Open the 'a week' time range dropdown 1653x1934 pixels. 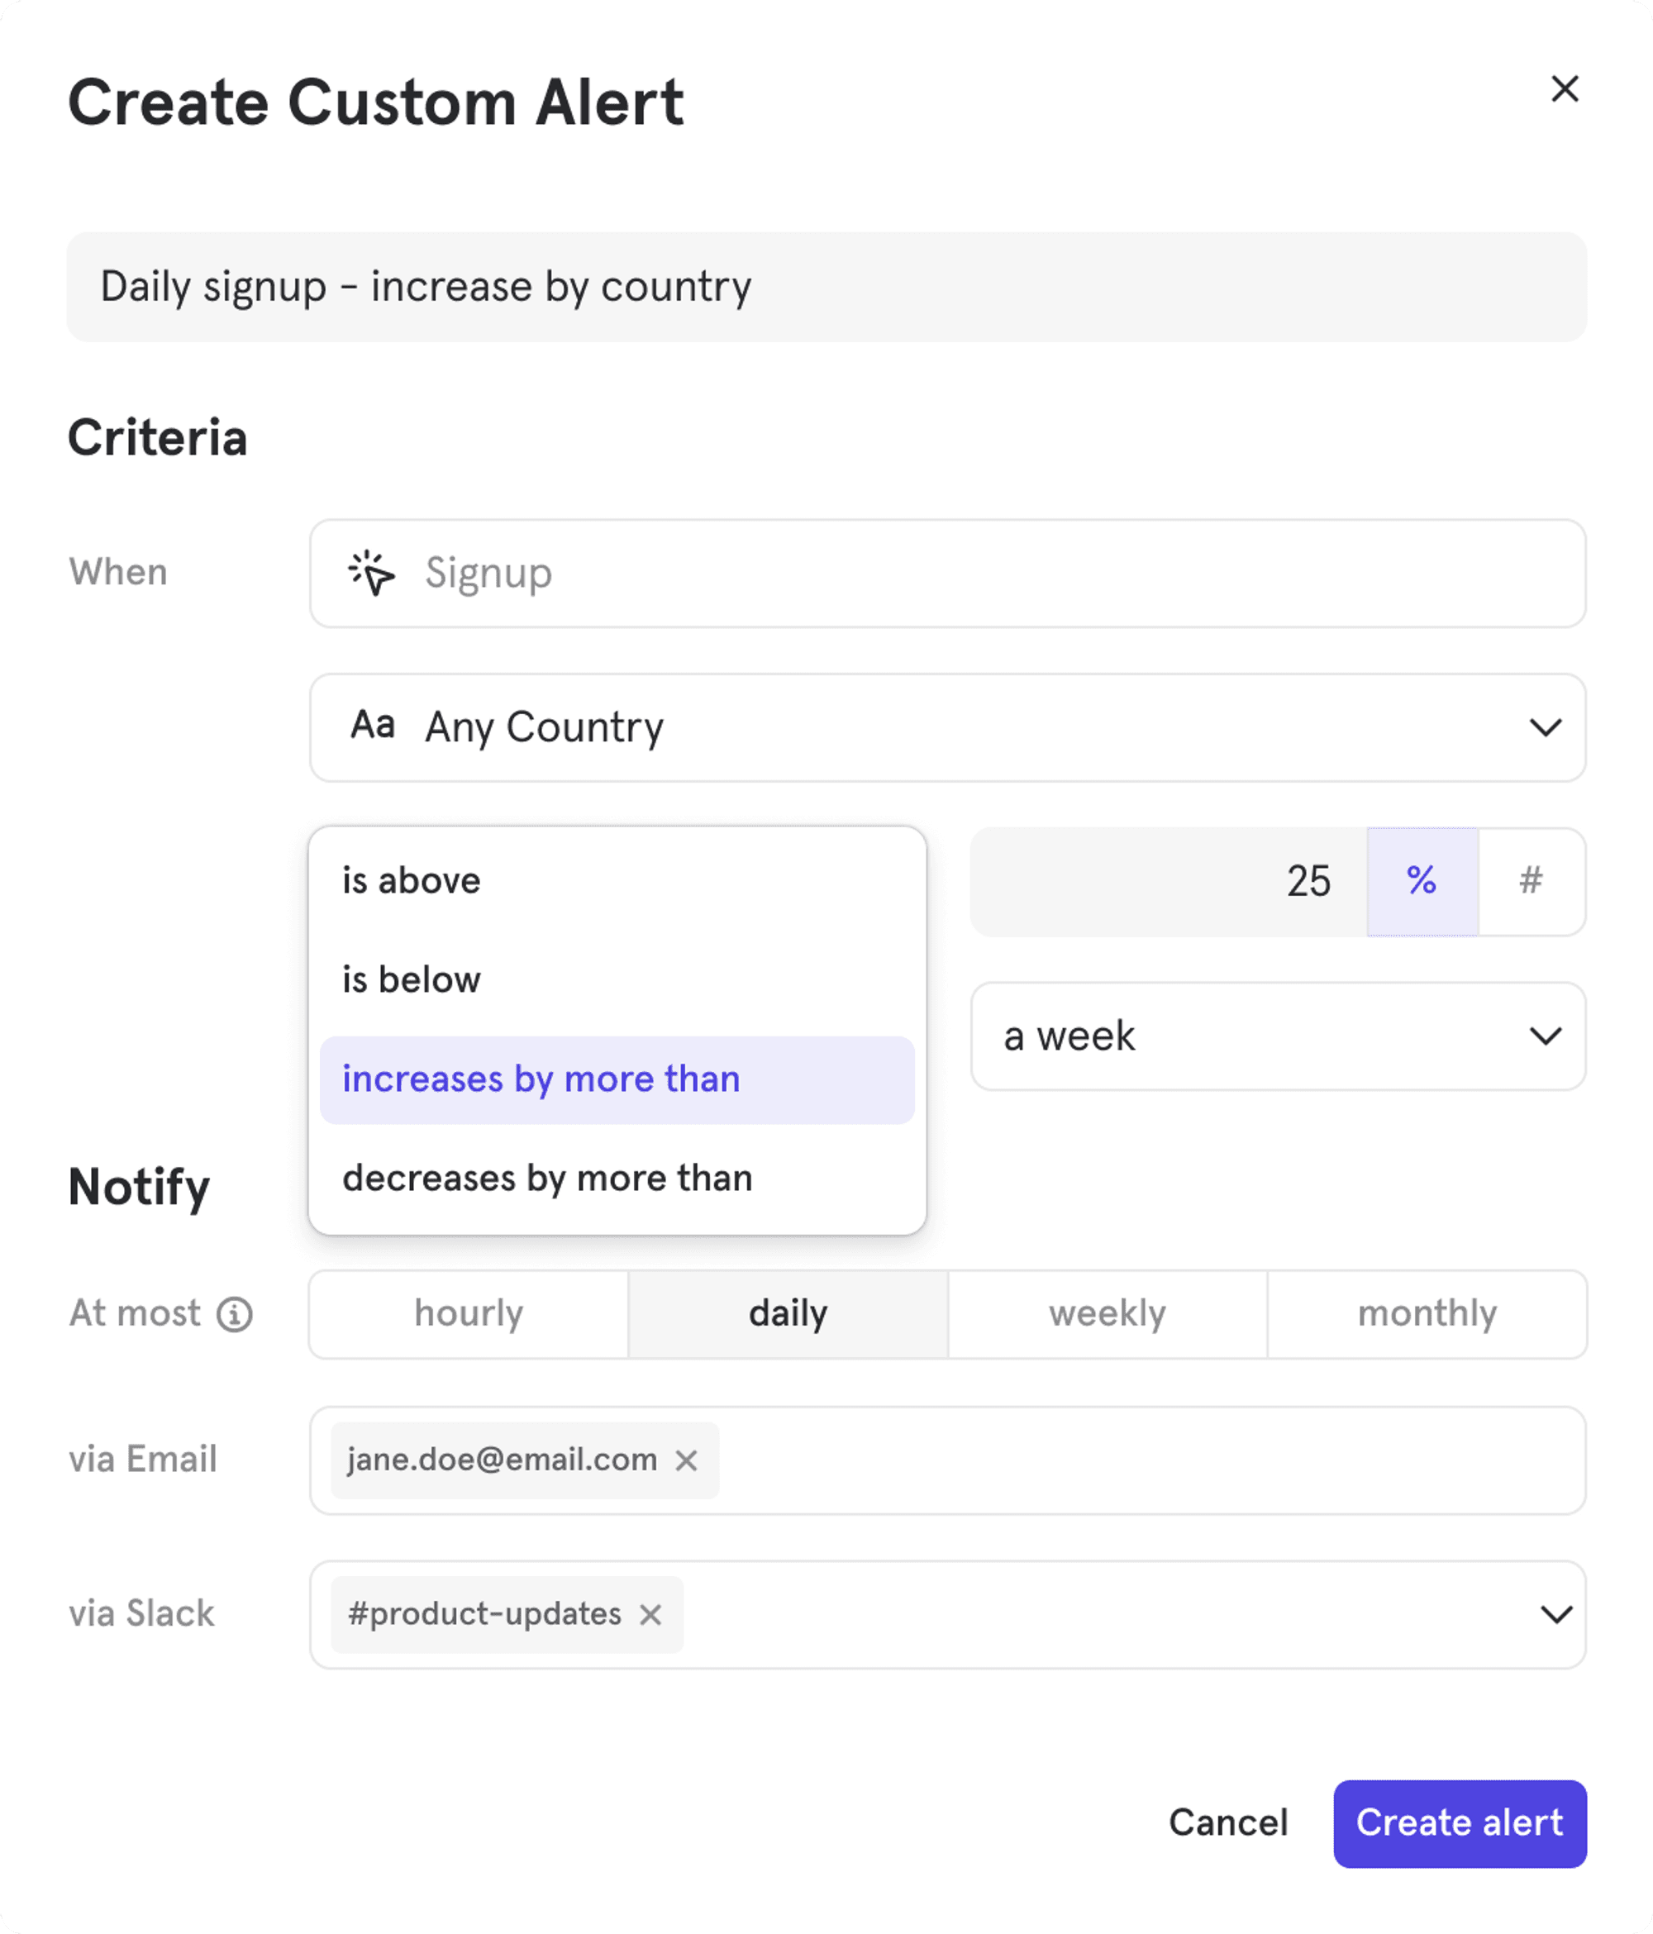tap(1545, 1036)
